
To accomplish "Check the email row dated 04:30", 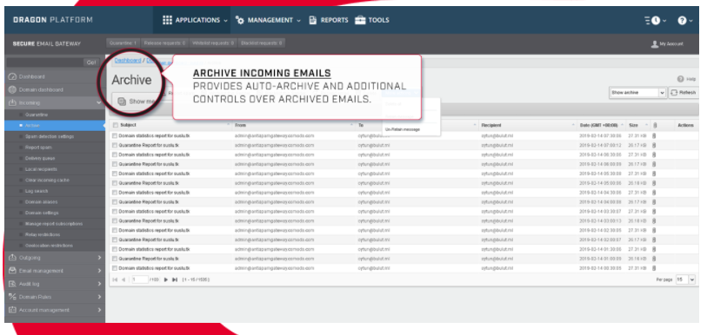I will pos(115,193).
